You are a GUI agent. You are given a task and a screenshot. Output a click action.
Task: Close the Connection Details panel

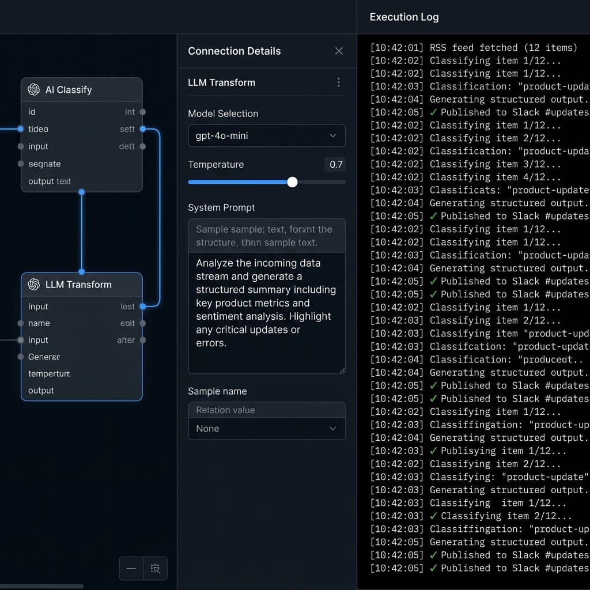click(x=339, y=51)
